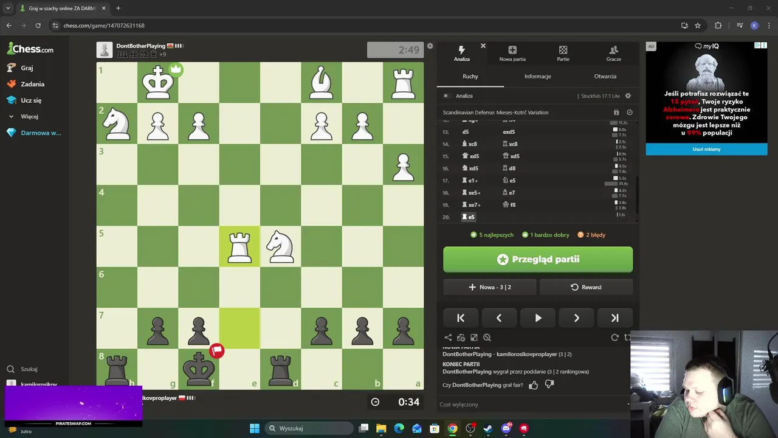Image resolution: width=778 pixels, height=438 pixels.
Task: Select move 20 rook e5
Action: click(x=468, y=217)
